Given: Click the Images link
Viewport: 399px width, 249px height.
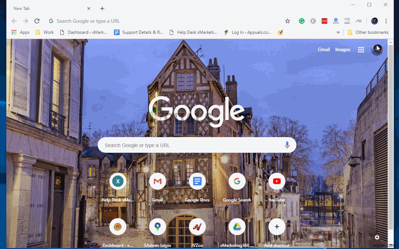Looking at the screenshot, I should [x=342, y=49].
